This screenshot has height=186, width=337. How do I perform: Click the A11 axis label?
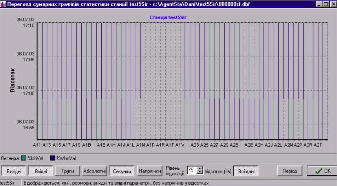(37, 145)
